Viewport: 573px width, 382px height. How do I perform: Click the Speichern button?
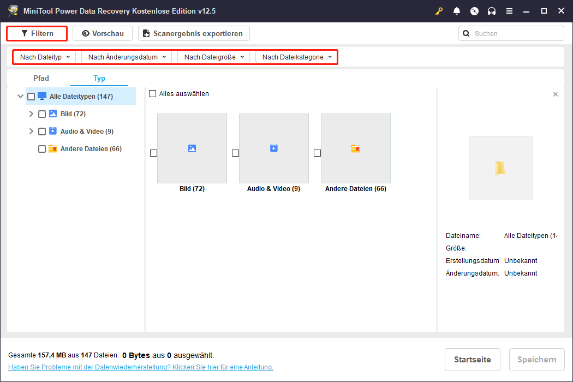coord(537,360)
